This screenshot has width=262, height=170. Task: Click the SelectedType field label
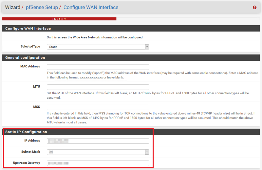(x=30, y=46)
